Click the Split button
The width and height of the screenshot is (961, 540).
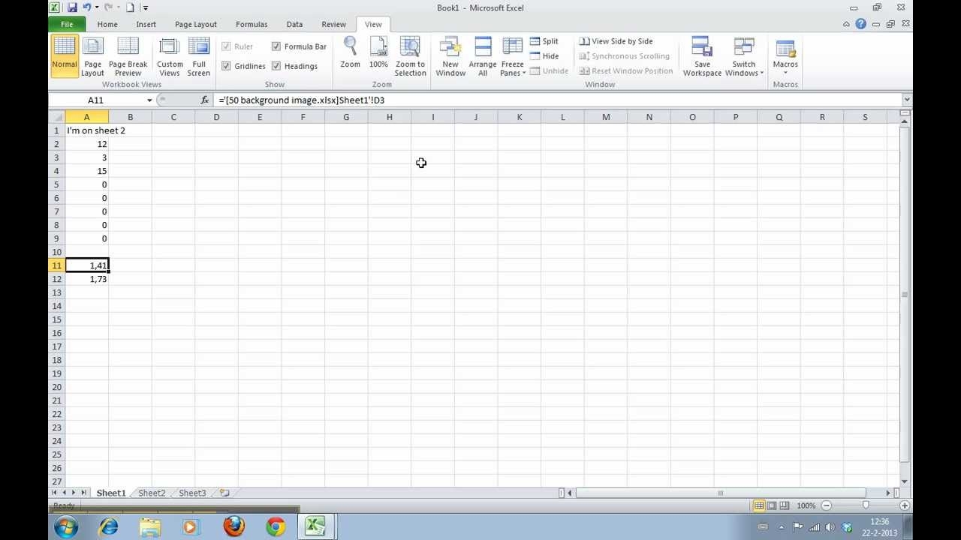click(x=544, y=41)
